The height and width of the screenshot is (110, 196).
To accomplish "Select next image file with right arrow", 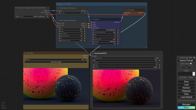I will pos(86,60).
